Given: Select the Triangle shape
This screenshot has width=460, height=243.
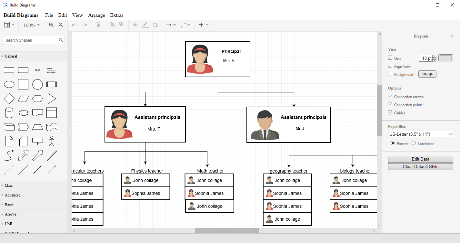Looking at the screenshot, I should pyautogui.click(x=52, y=99).
